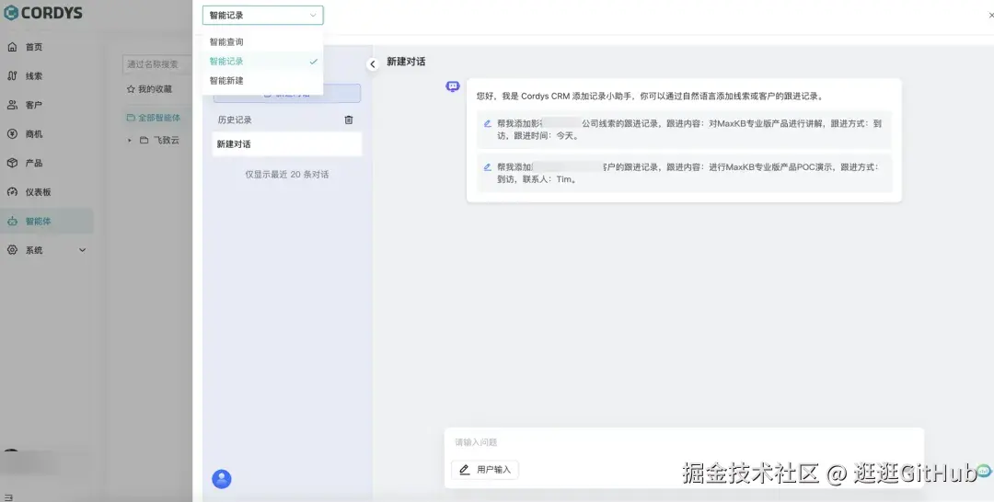This screenshot has height=502, width=994.
Task: Collapse the history panel arrow
Action: 373,64
